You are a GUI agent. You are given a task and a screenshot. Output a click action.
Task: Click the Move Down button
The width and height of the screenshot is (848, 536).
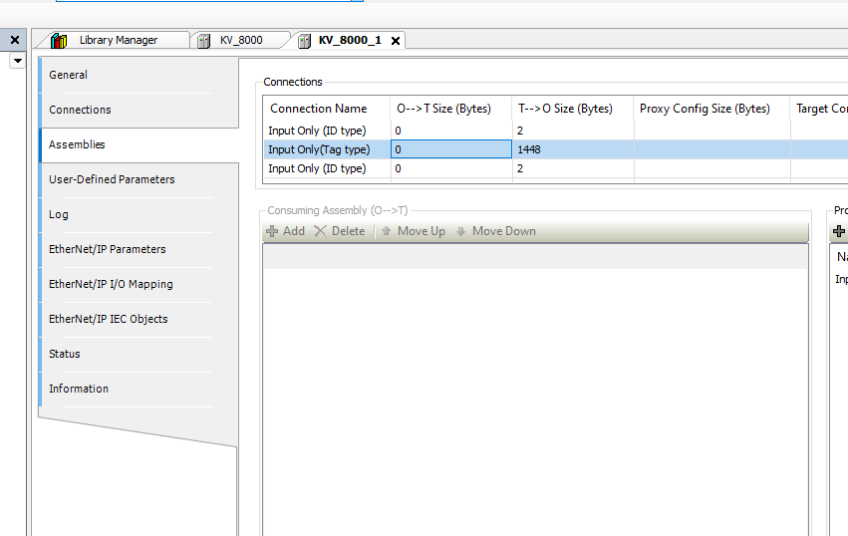point(496,231)
